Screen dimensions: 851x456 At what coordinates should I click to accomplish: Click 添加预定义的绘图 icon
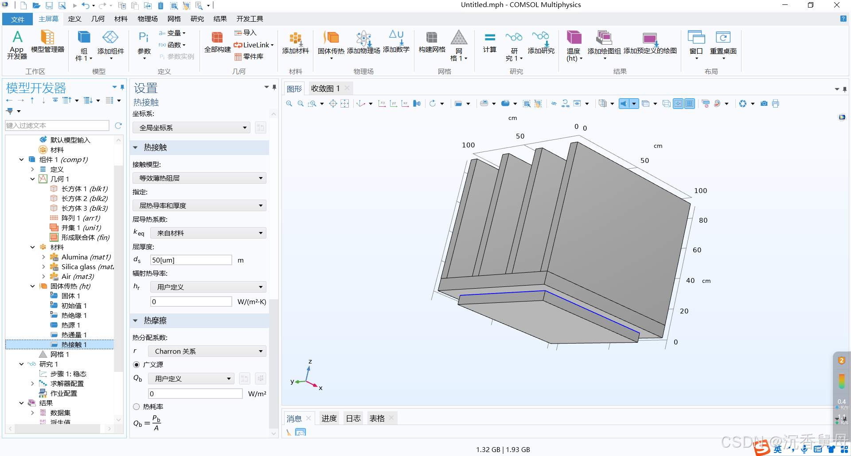650,43
